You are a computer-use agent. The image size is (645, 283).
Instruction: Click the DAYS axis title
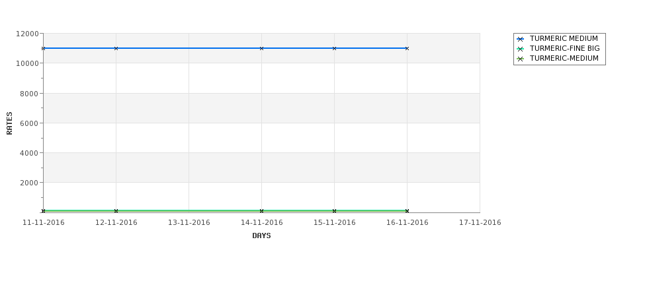click(261, 236)
